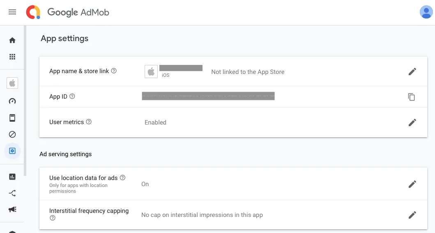Show help for App name & store link

tap(114, 71)
